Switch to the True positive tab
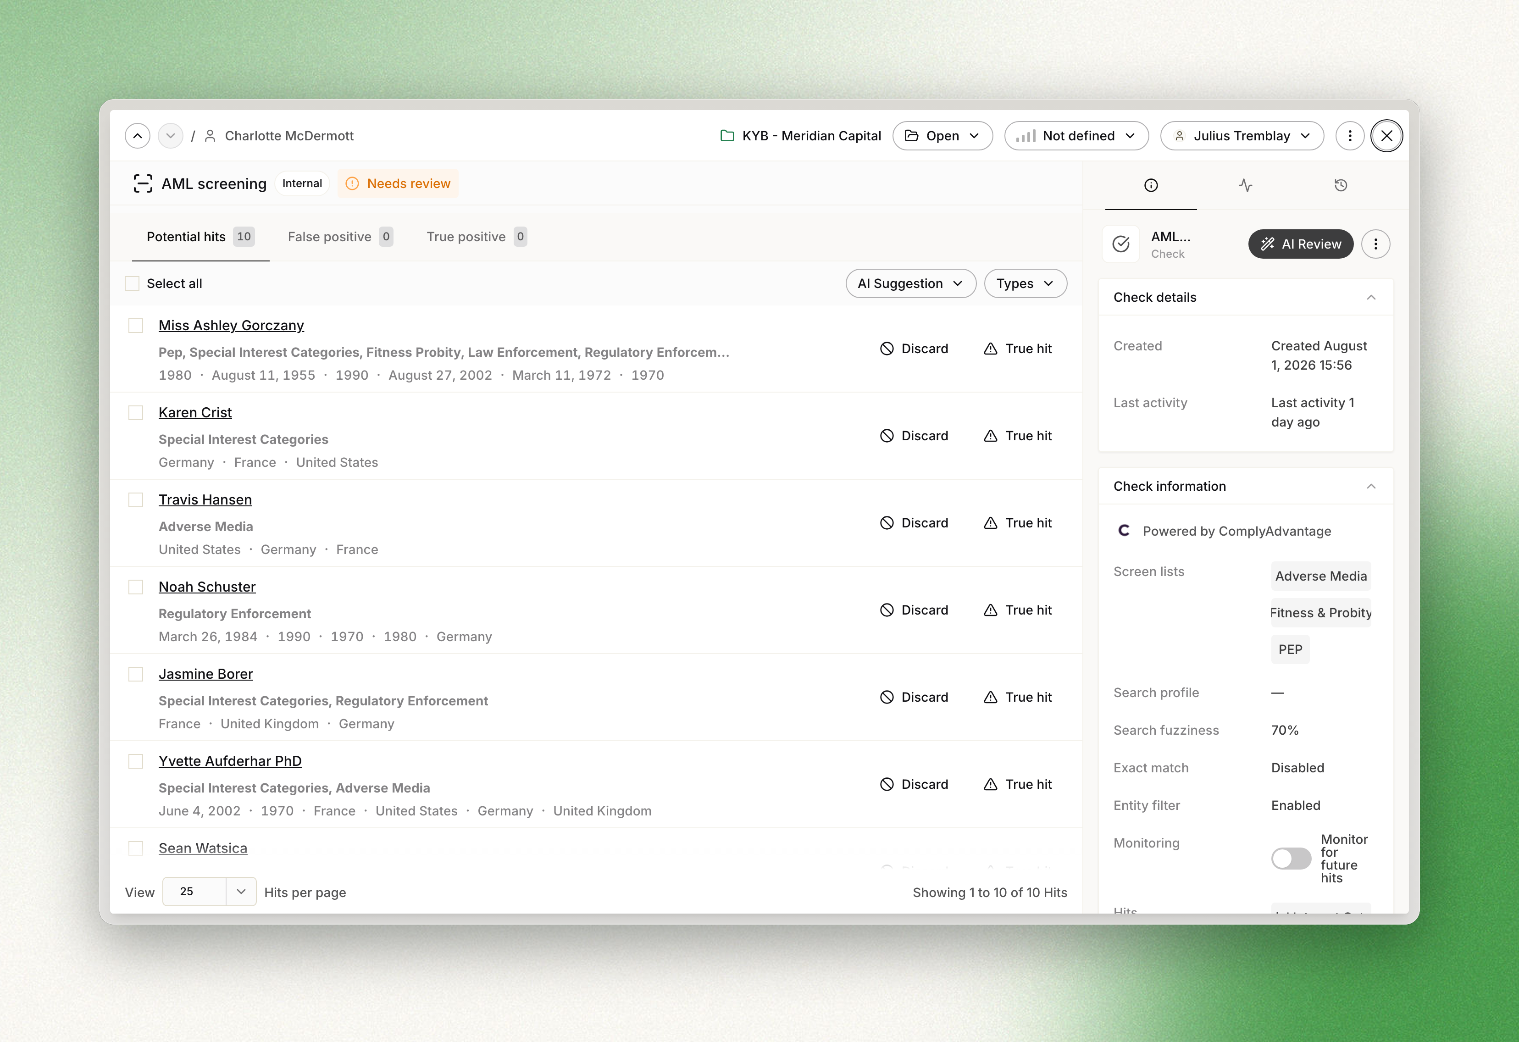 click(x=477, y=237)
